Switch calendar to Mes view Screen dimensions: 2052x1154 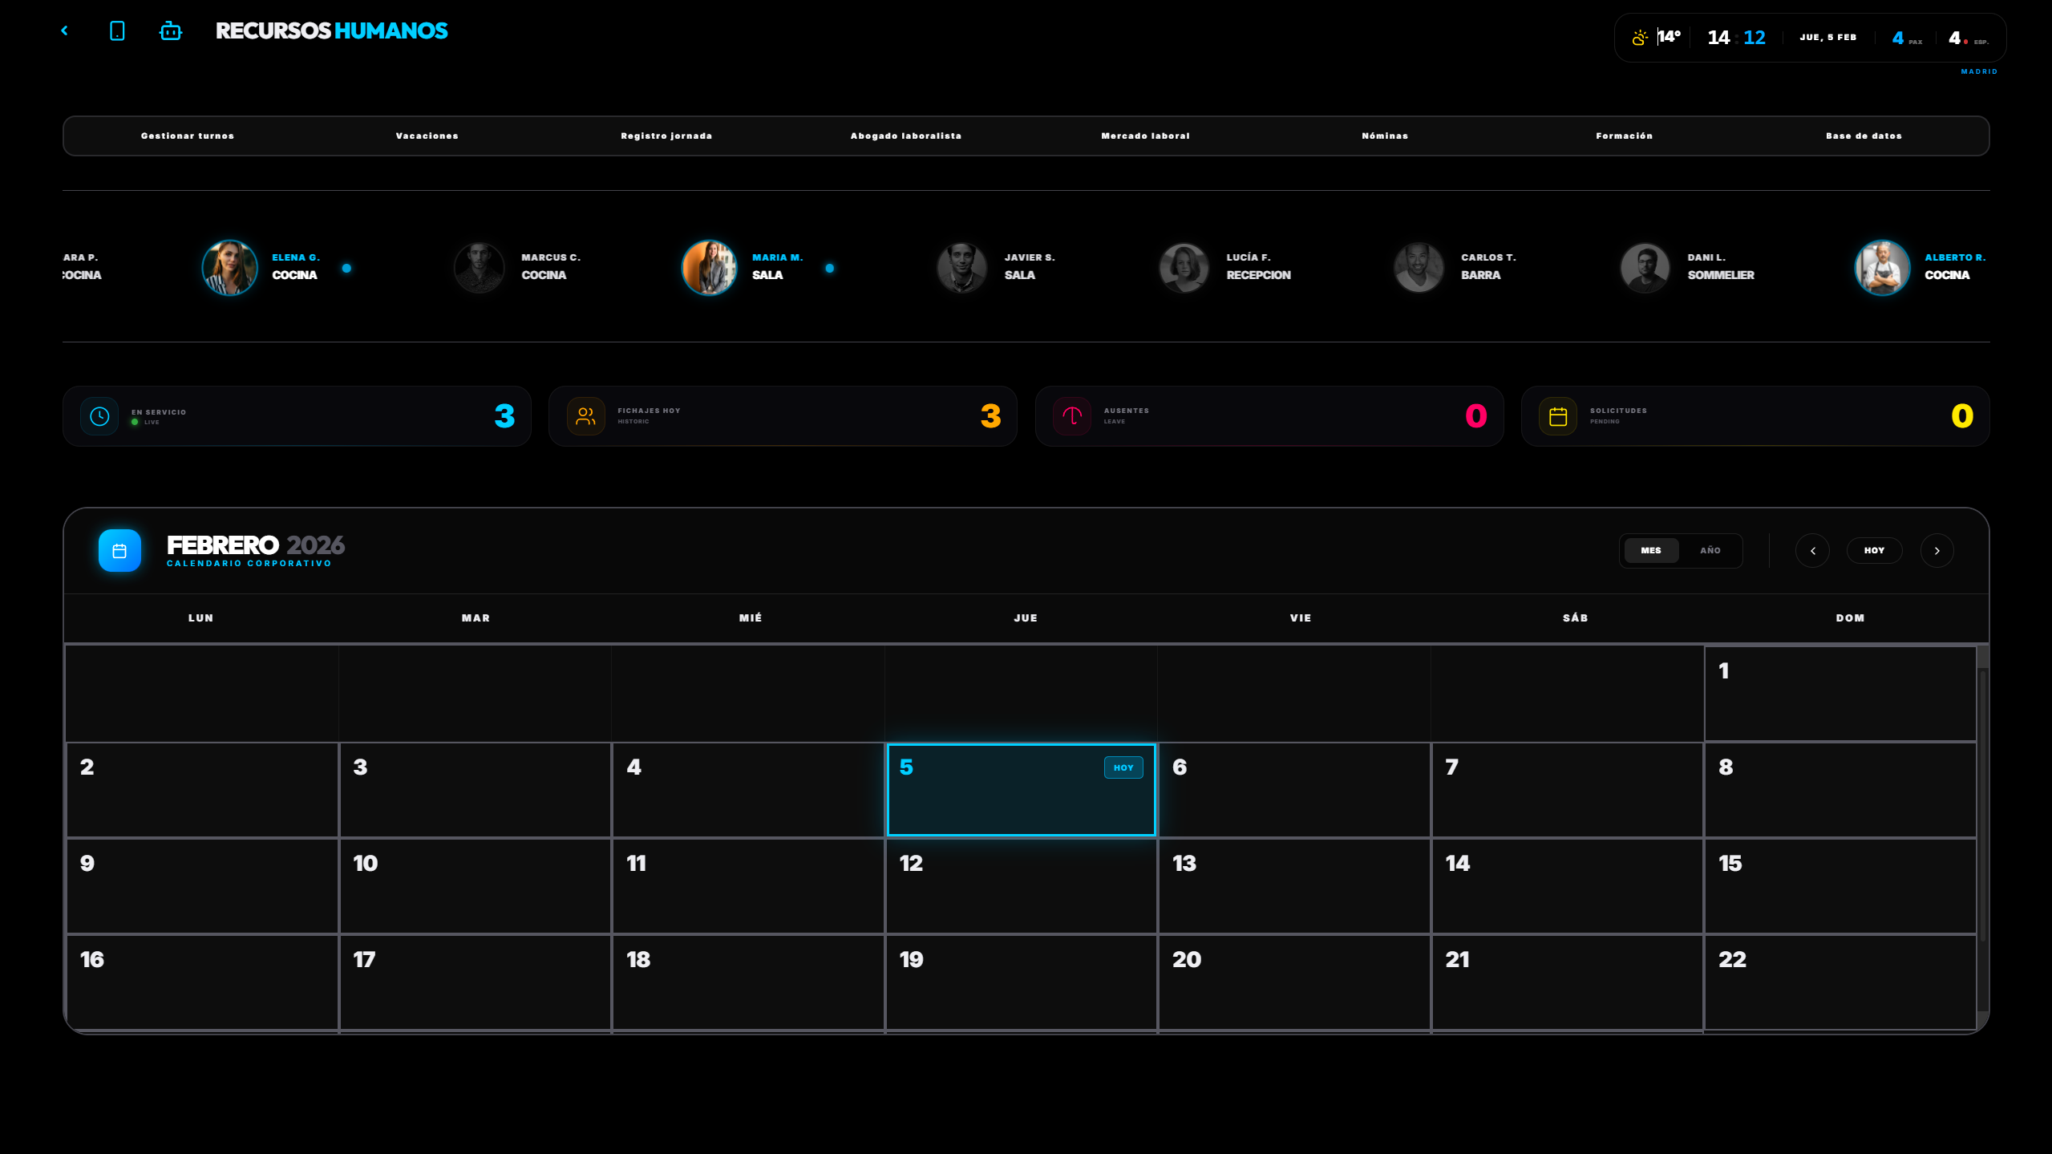(1650, 550)
